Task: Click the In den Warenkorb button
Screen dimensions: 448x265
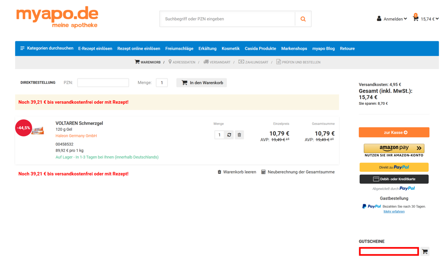Action: pyautogui.click(x=201, y=83)
